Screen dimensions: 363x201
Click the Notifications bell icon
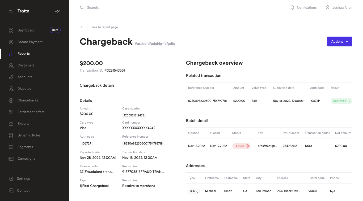(x=292, y=7)
